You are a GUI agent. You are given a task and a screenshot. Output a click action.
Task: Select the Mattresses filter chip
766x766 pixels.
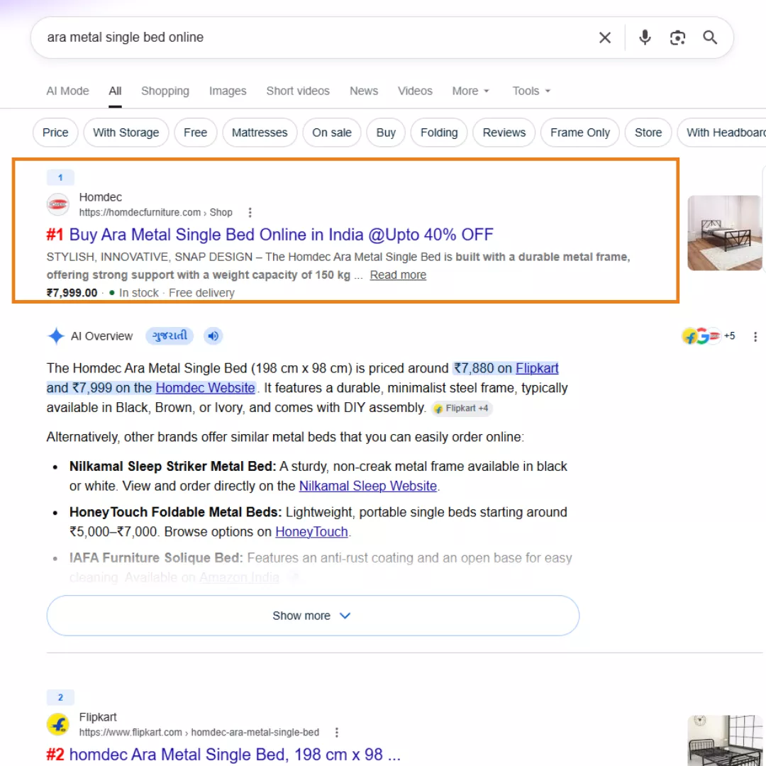tap(260, 133)
